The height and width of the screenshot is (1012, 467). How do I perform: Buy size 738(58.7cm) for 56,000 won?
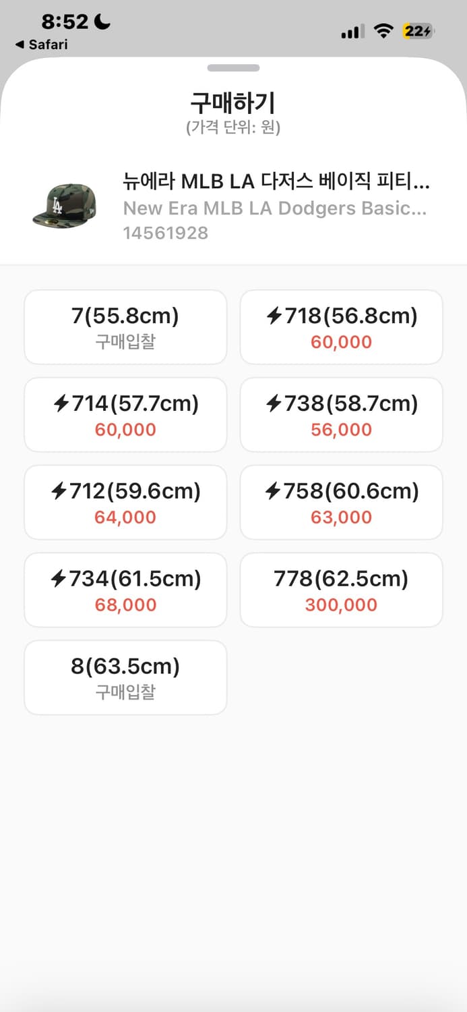[342, 414]
